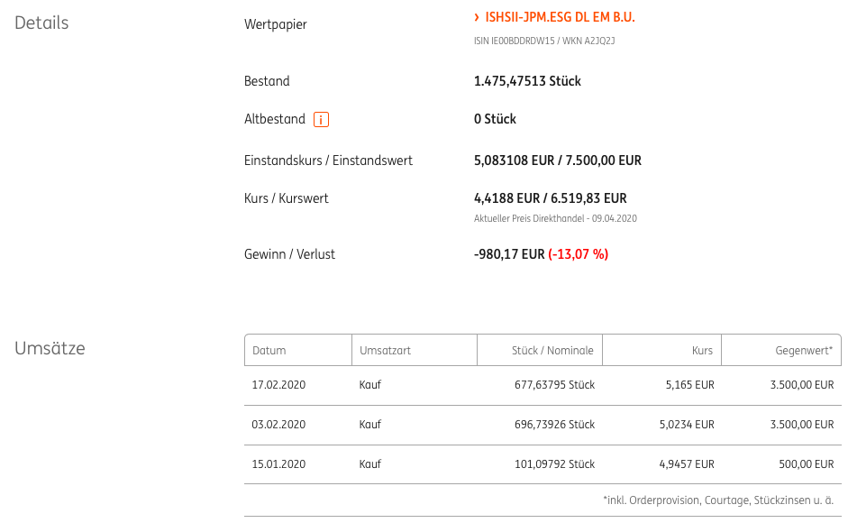Screen dimensions: 848x523
Task: Click the Stück / Nominale column header
Action: click(540, 350)
